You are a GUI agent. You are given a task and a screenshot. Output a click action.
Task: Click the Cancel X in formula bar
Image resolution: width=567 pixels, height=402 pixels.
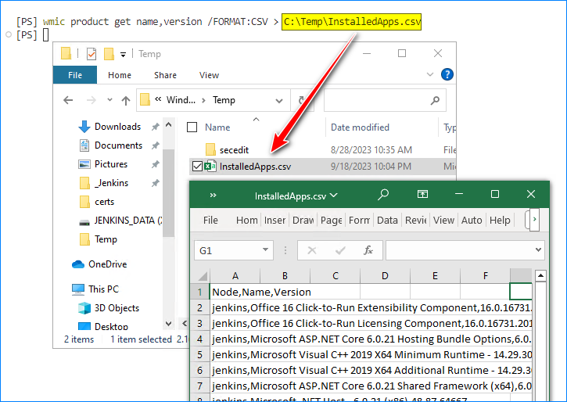[x=312, y=250]
